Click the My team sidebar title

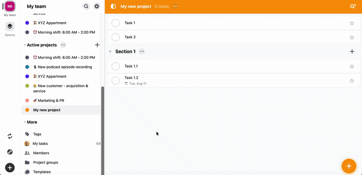pyautogui.click(x=36, y=6)
